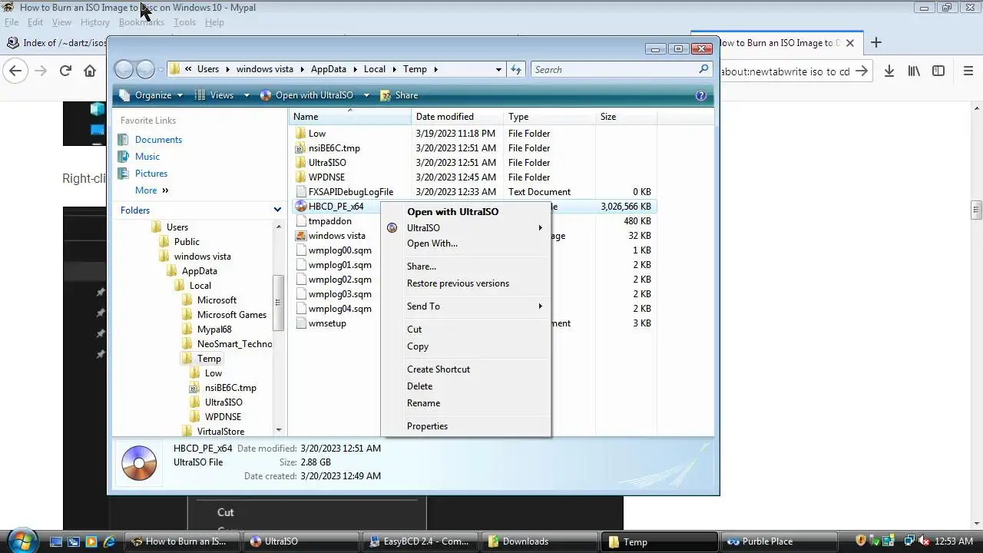The height and width of the screenshot is (553, 983).
Task: Click the Share toolbar button
Action: coord(399,95)
